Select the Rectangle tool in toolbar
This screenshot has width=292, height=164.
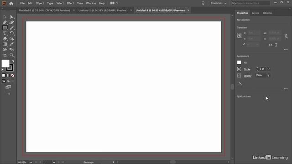point(5,28)
